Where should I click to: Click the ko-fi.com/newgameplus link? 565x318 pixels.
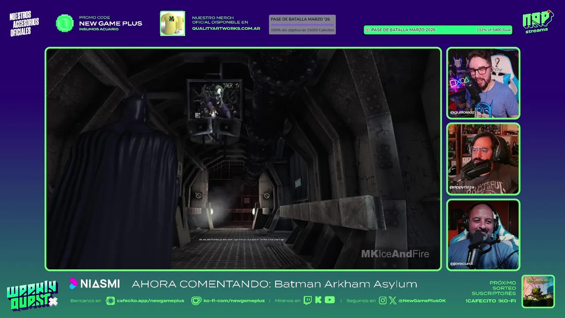234,301
